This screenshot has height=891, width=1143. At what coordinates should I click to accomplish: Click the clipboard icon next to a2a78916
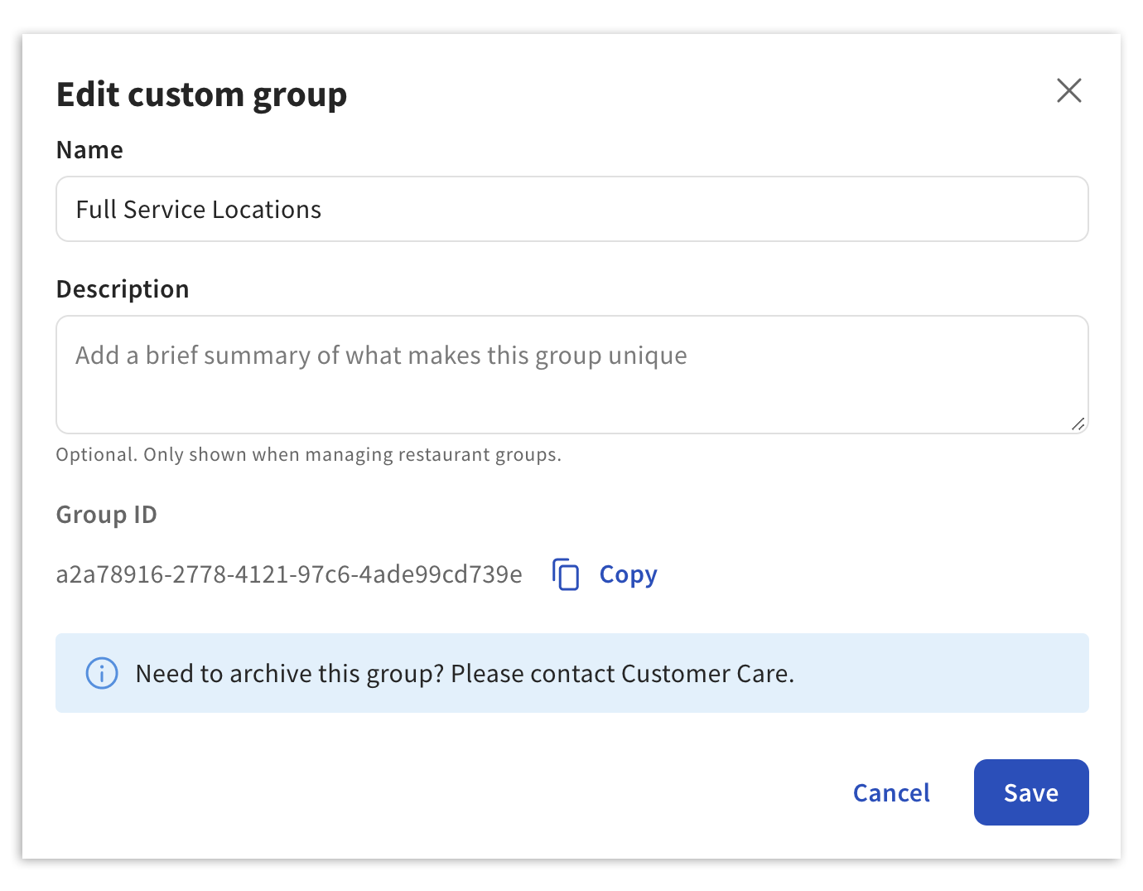(x=567, y=574)
